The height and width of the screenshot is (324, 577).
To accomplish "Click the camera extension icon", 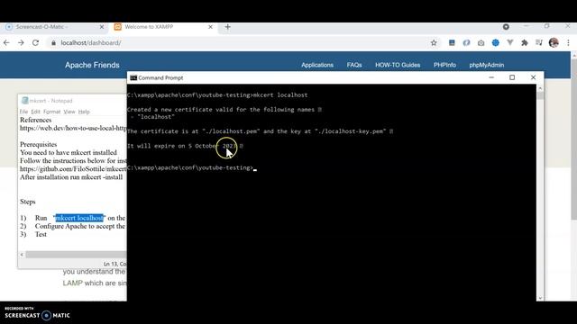I will [481, 43].
